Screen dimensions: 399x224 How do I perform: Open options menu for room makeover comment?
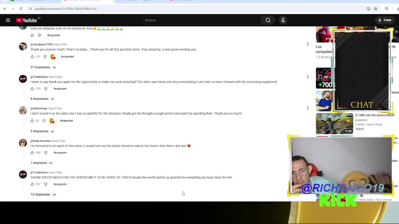coord(308,77)
